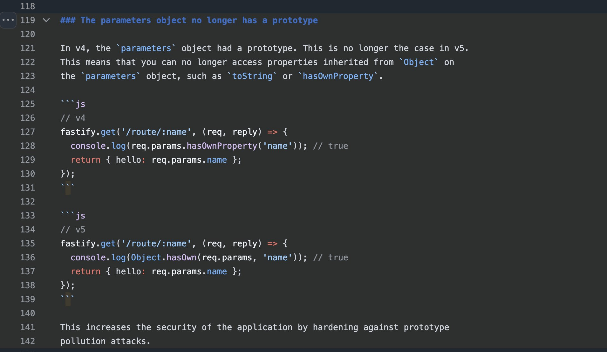
Task: Click line number 125
Action: [x=28, y=104]
